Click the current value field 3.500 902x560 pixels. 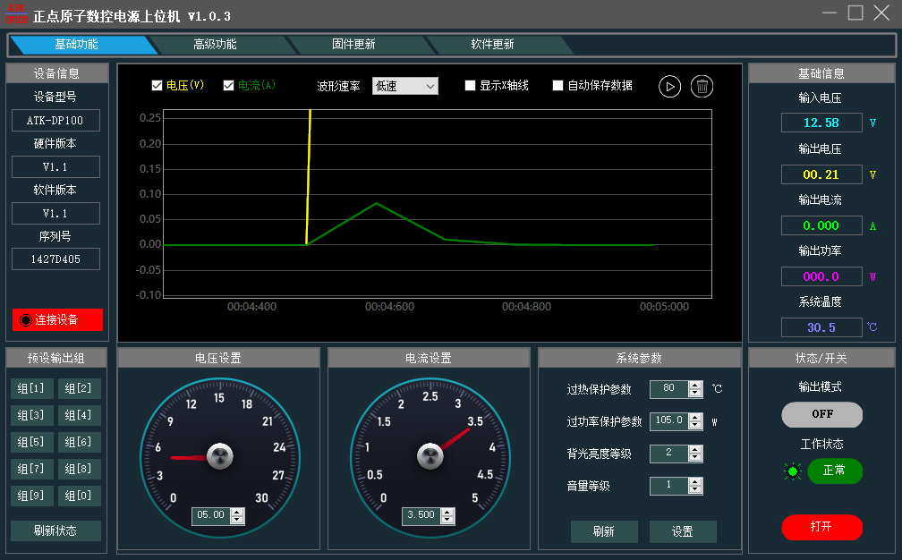421,516
